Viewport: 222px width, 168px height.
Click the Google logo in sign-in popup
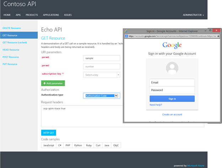click(172, 45)
